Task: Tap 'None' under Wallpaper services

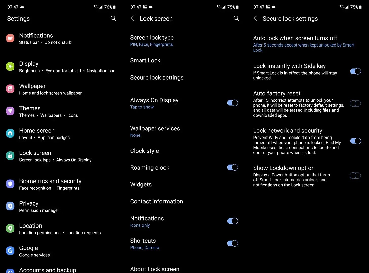Action: tap(135, 135)
